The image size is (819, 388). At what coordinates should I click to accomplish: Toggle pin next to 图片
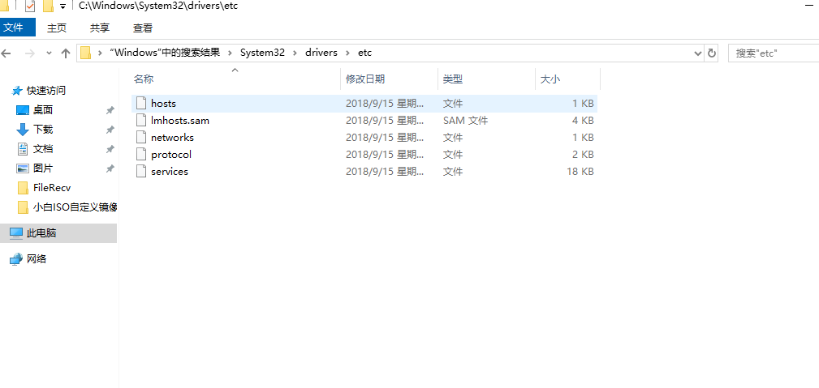coord(110,169)
